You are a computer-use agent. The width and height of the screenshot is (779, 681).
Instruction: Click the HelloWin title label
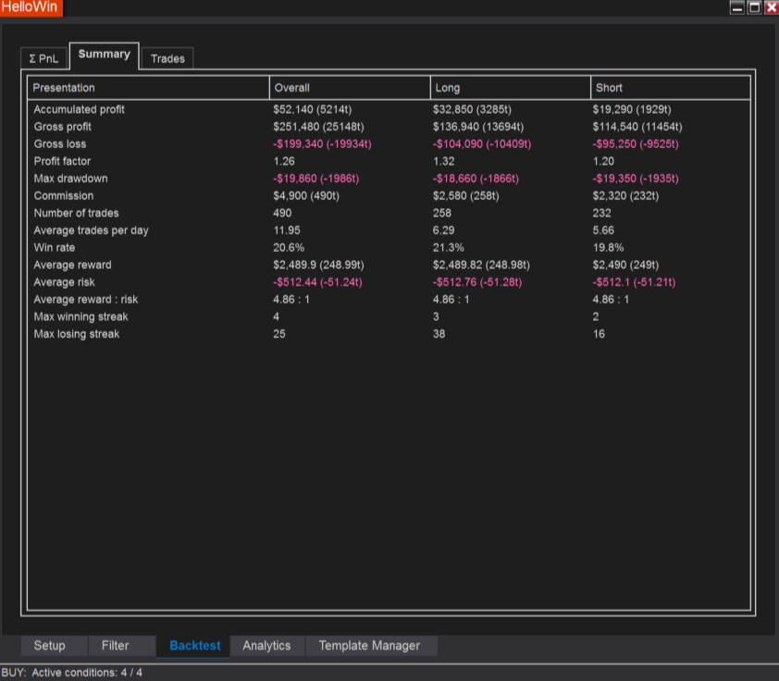click(31, 7)
